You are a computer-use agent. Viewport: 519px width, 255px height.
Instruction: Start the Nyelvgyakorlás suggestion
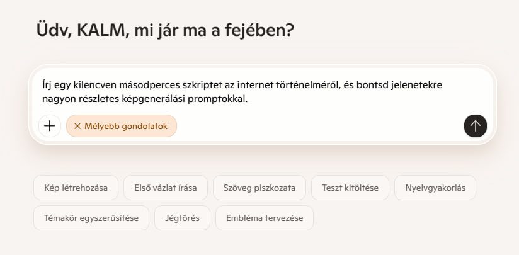(435, 188)
